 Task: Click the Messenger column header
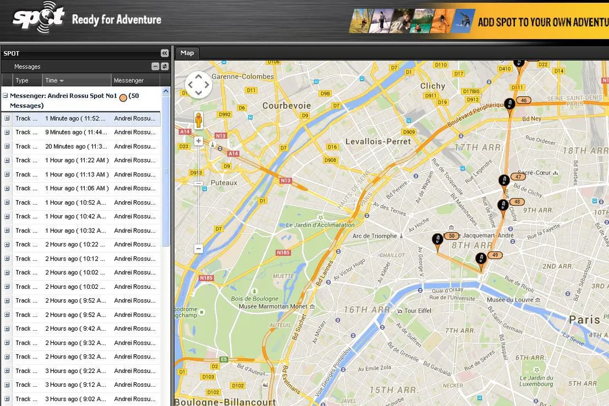click(x=129, y=81)
